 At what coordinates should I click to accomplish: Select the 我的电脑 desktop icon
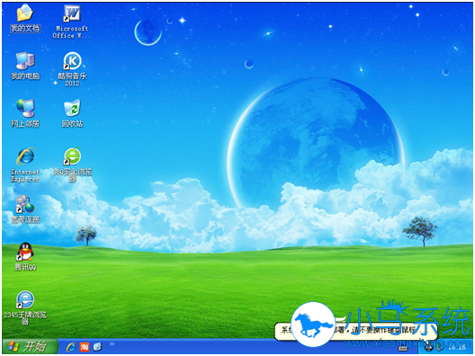point(25,66)
